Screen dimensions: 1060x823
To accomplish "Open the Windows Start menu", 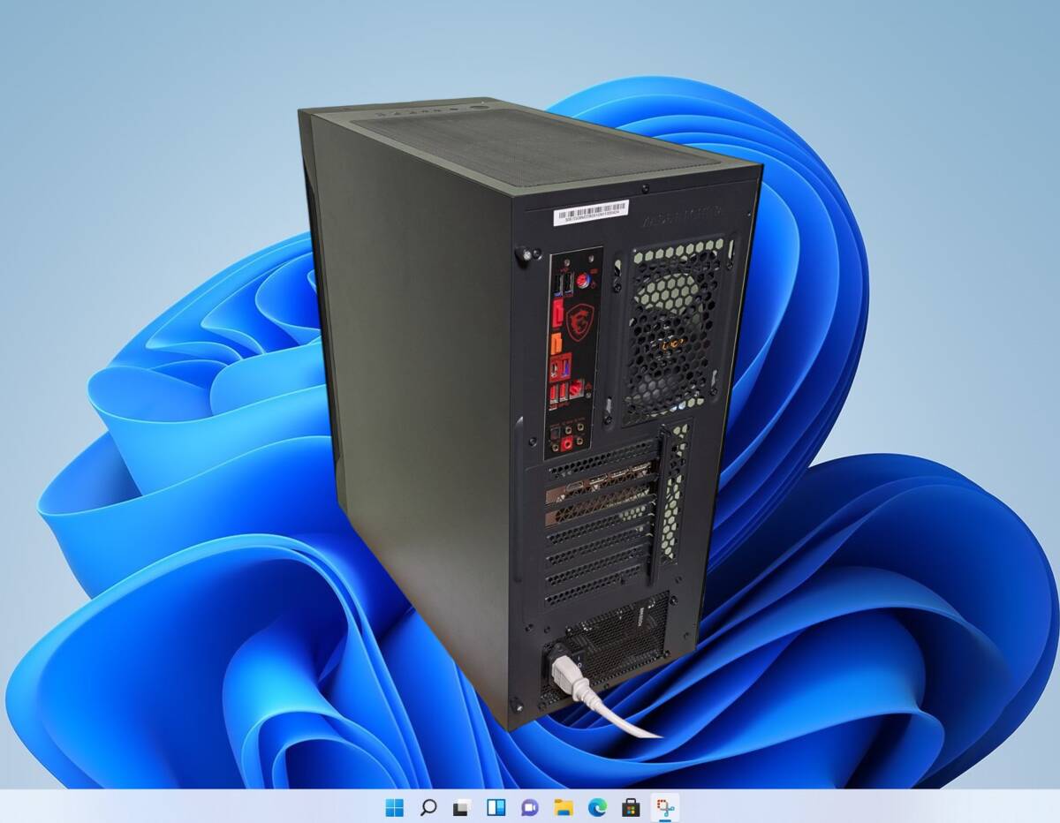I will 394,807.
